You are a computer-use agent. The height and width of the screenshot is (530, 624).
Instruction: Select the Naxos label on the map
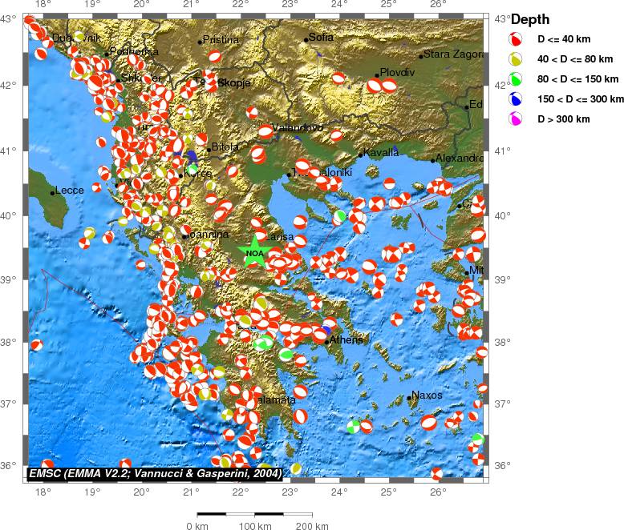tap(427, 395)
